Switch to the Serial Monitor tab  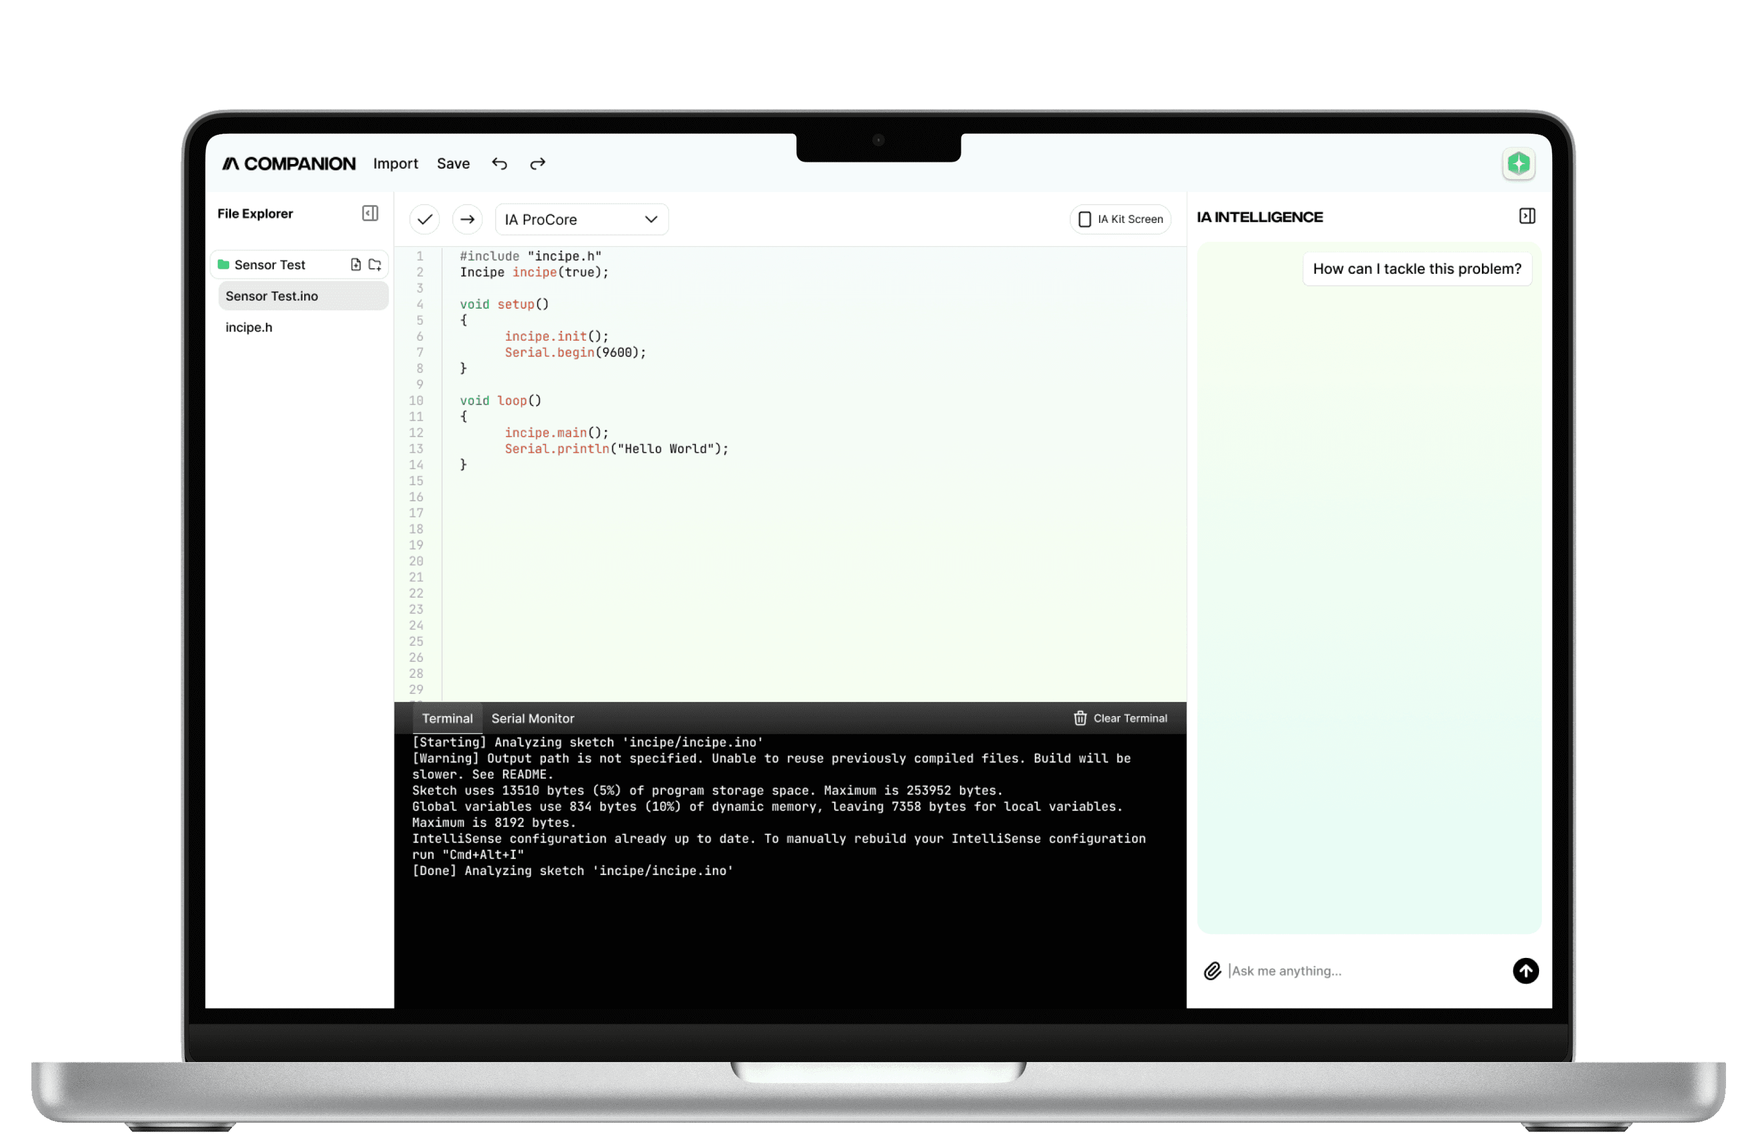pyautogui.click(x=533, y=718)
